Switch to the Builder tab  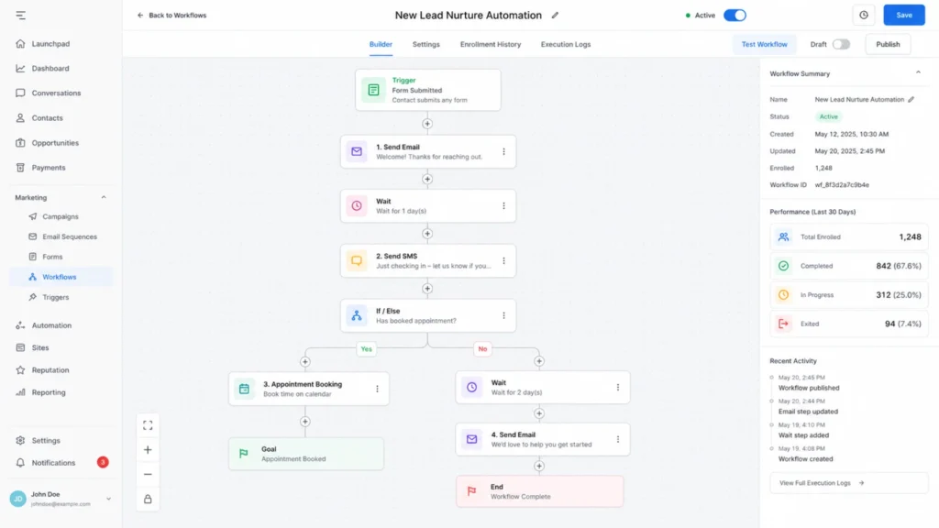coord(381,44)
